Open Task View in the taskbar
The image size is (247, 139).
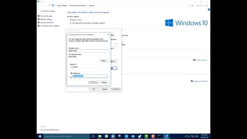click(93, 136)
